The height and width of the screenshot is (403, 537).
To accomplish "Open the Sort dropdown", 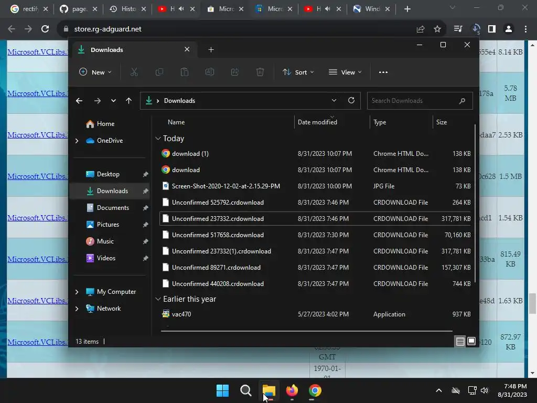I will click(x=298, y=72).
